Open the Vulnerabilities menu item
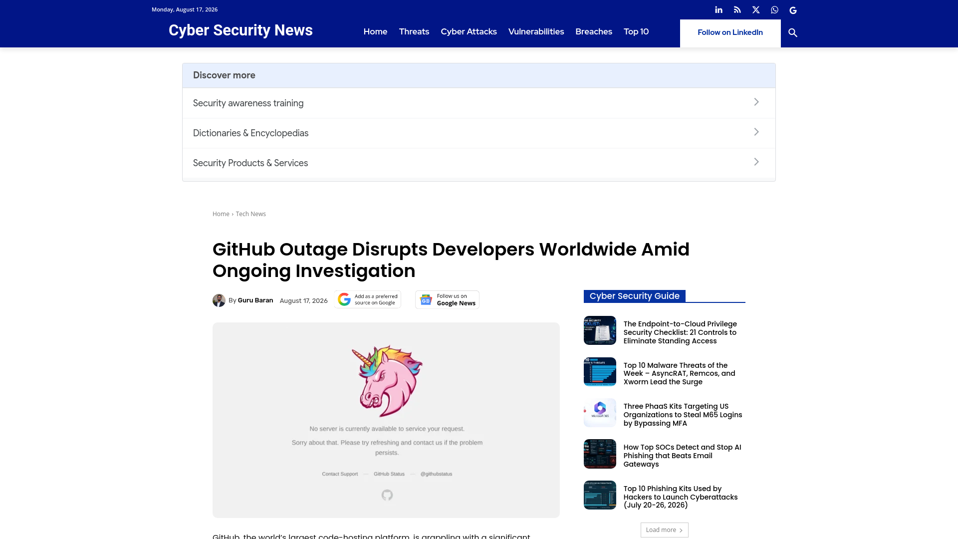Viewport: 958px width, 539px height. [536, 31]
